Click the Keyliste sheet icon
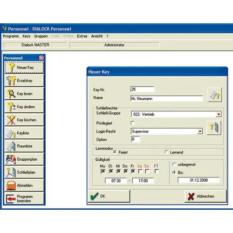The height and width of the screenshot is (233, 233). [x=11, y=133]
